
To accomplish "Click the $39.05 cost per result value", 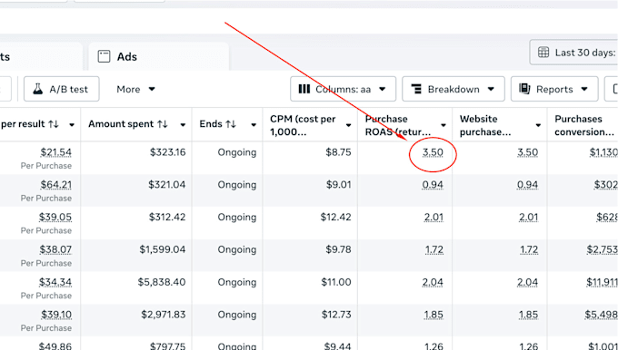I will pos(55,217).
